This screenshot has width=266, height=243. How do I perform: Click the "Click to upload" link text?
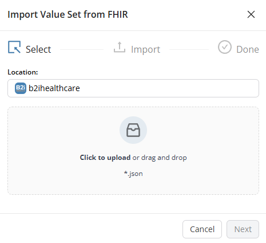105,158
